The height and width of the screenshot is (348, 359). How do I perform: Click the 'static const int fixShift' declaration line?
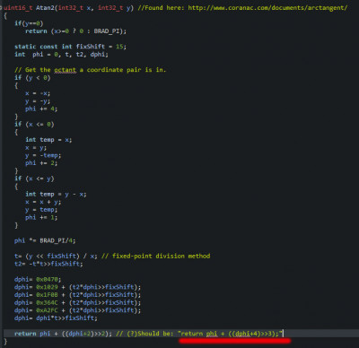(x=71, y=47)
